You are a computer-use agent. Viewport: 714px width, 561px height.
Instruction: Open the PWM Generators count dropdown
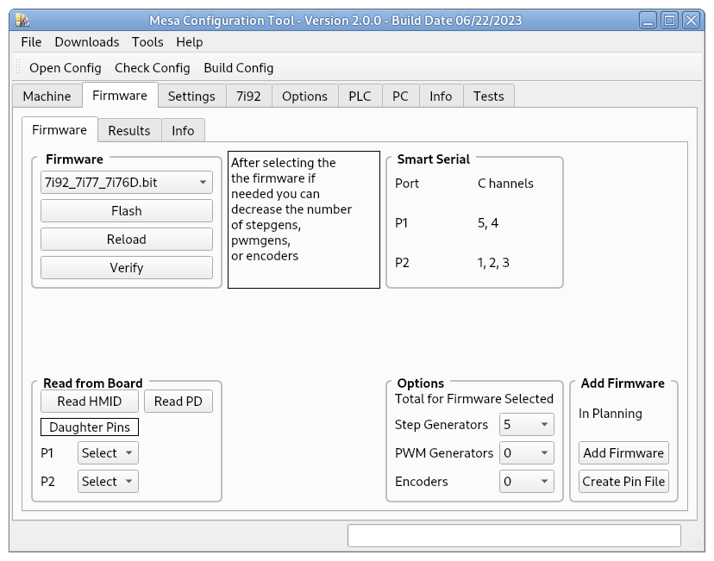coord(527,452)
